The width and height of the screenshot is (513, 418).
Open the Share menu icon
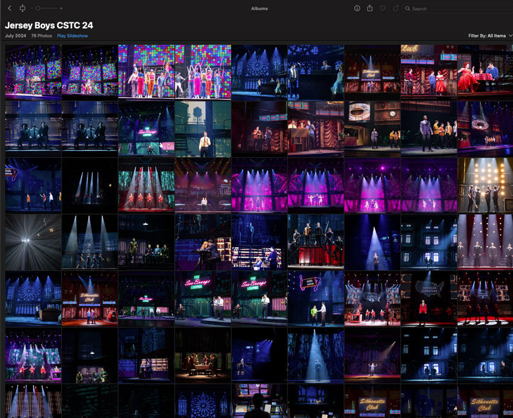click(x=370, y=8)
